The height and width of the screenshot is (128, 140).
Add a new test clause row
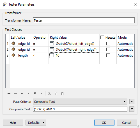9,93
